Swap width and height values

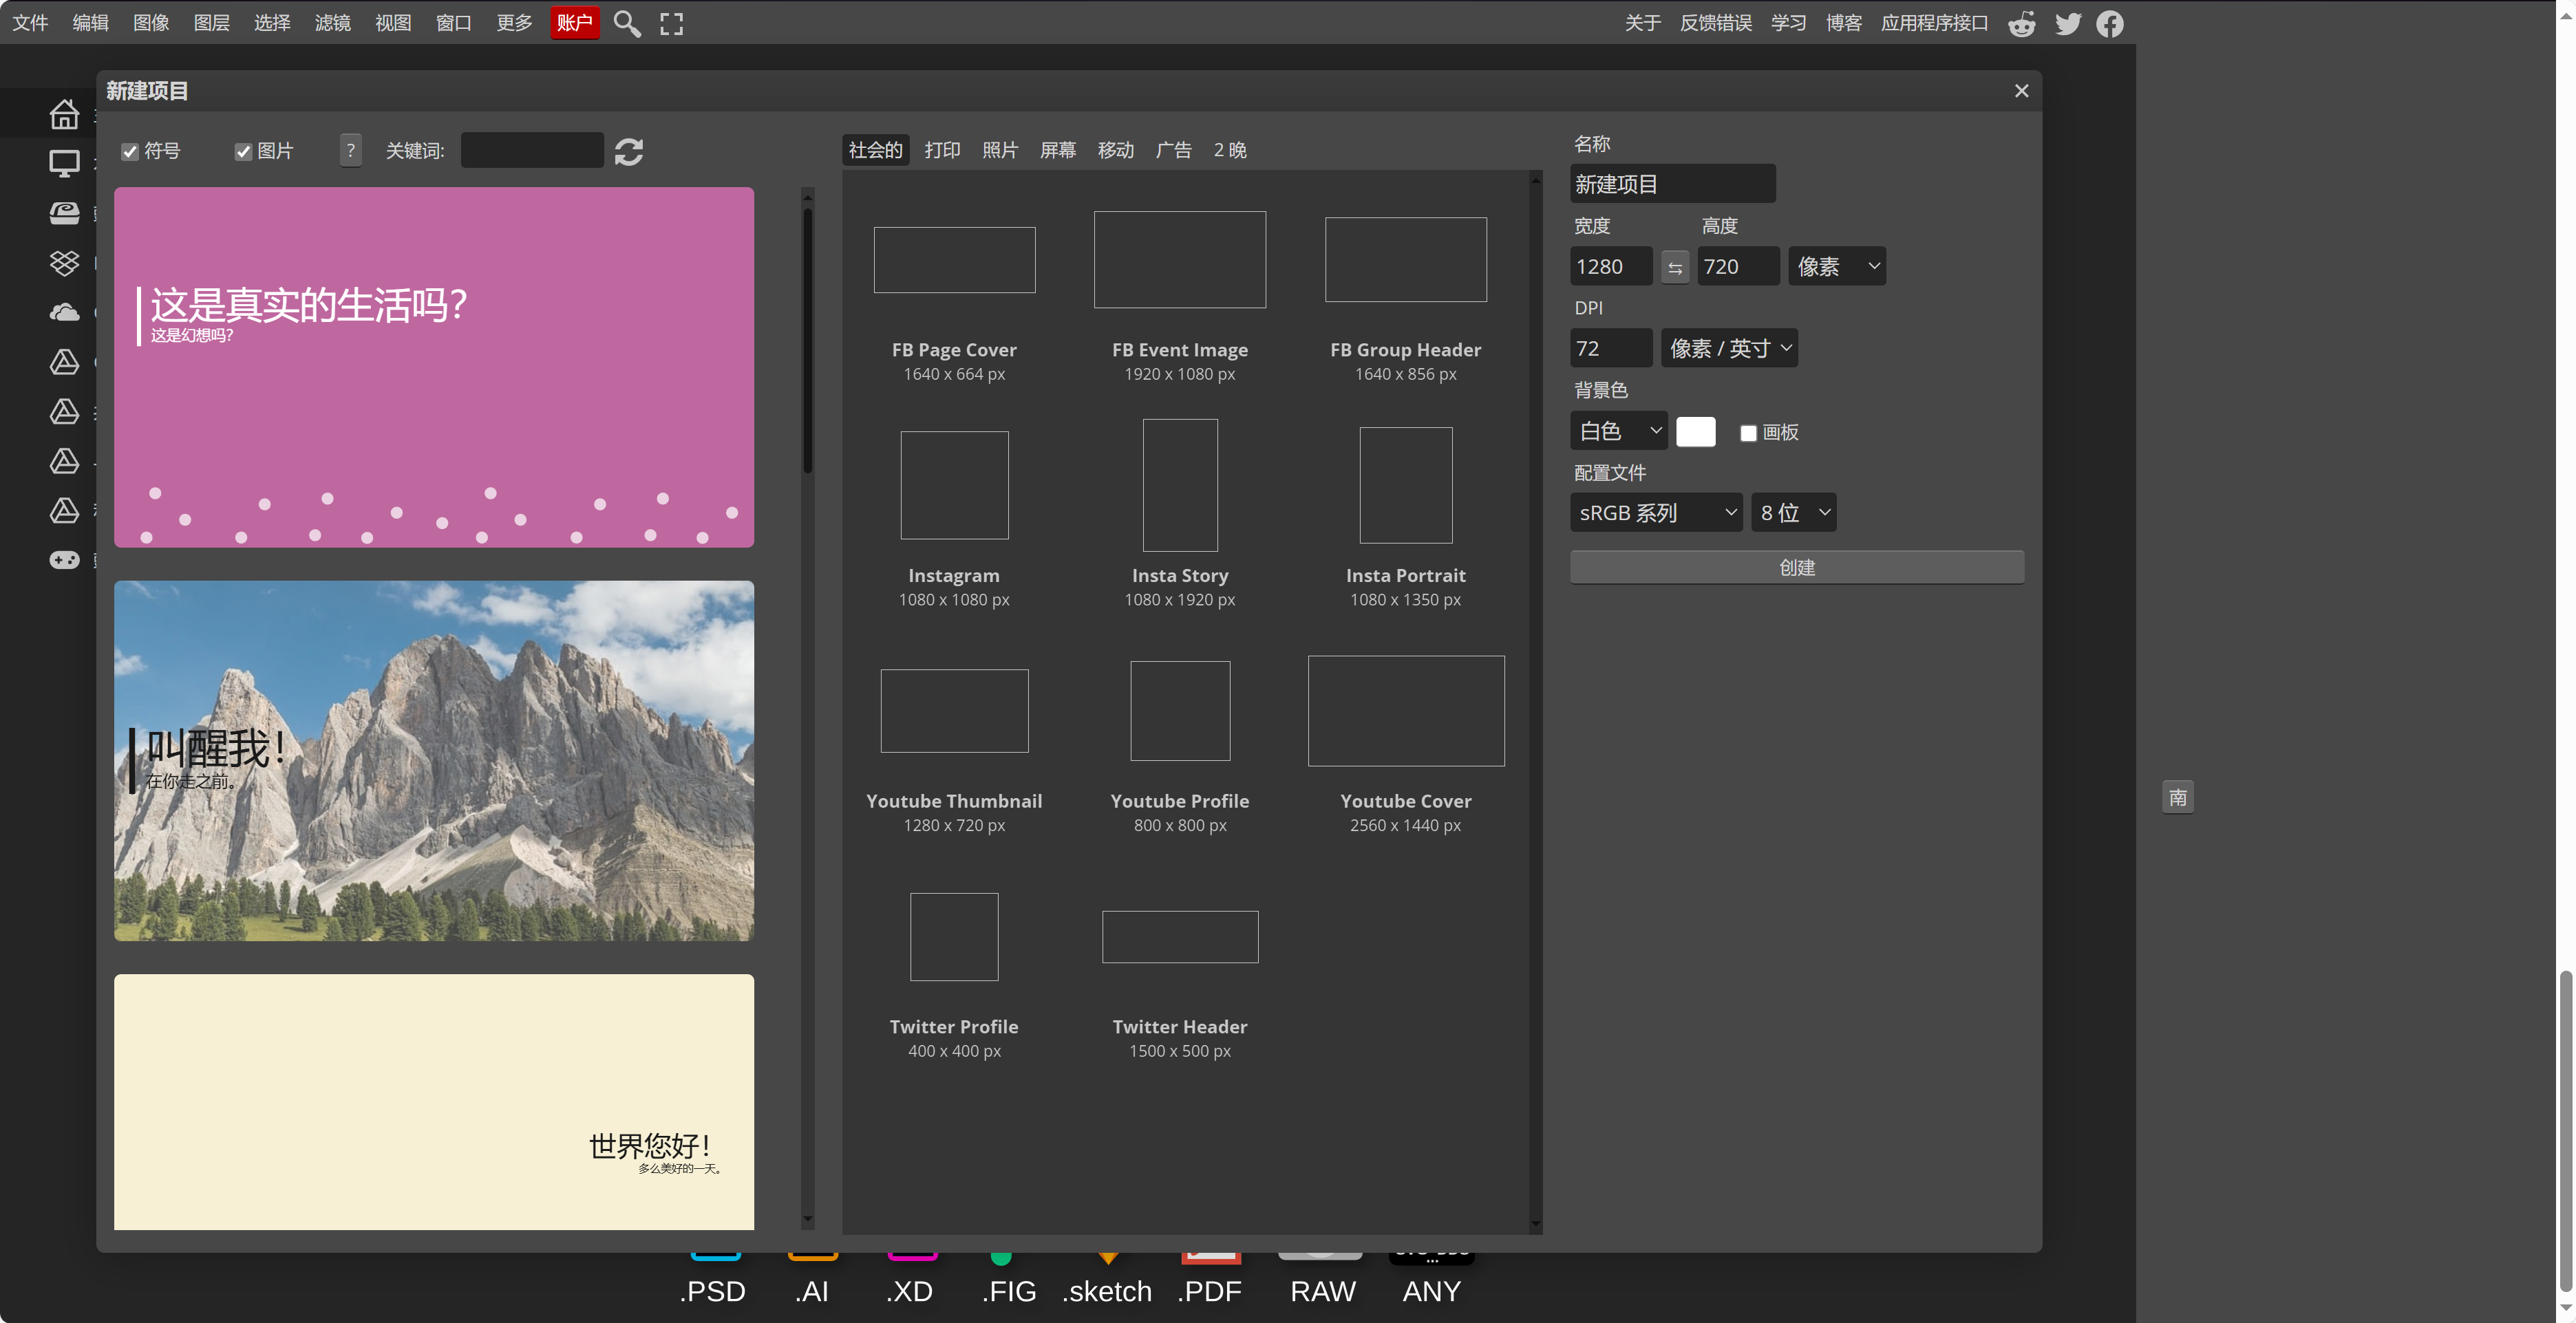1674,267
